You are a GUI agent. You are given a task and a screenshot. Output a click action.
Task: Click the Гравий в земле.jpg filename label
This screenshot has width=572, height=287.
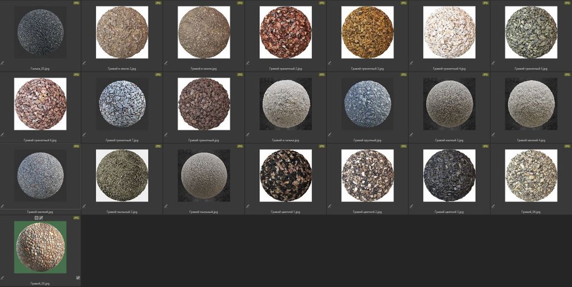coord(203,69)
